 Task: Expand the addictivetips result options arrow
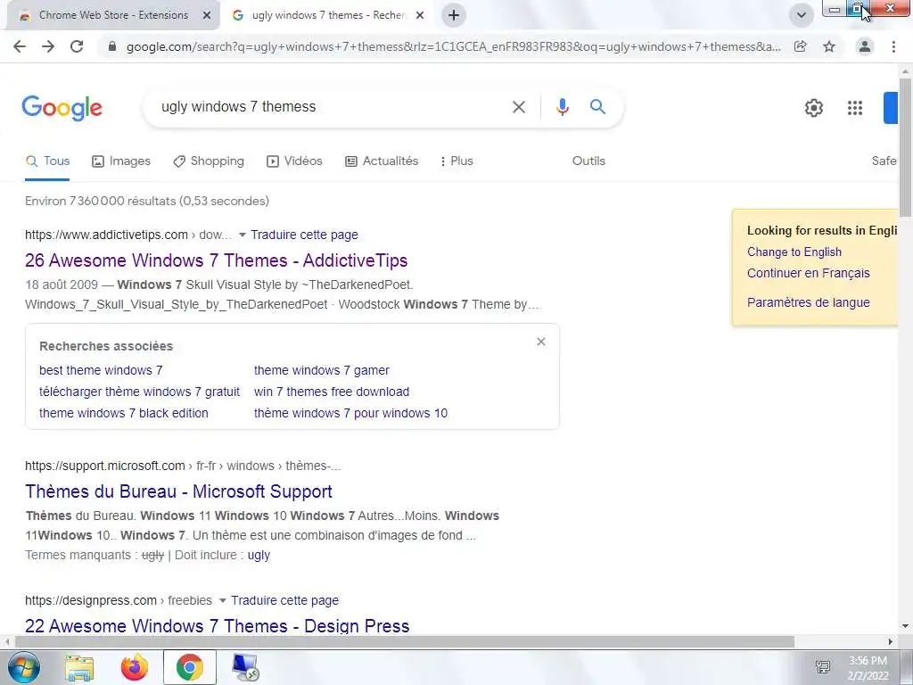243,235
